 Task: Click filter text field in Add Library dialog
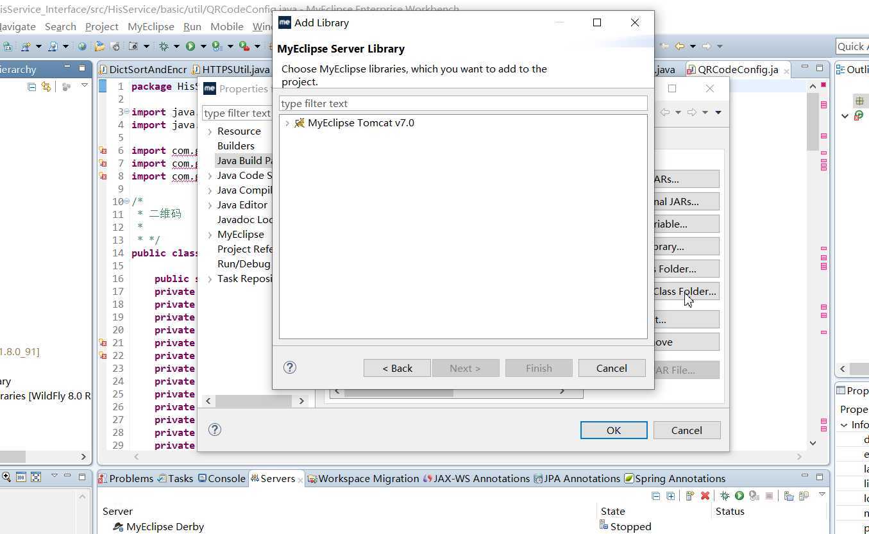pos(463,103)
